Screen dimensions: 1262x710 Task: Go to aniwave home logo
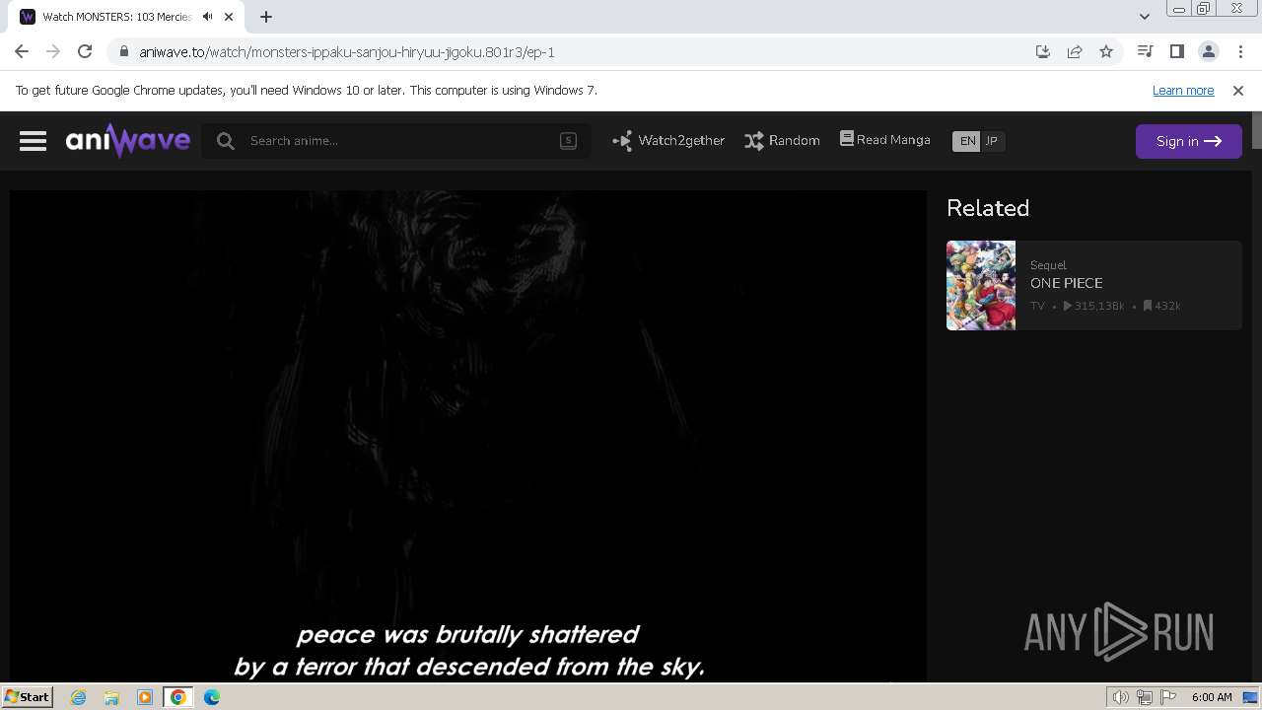tap(128, 141)
